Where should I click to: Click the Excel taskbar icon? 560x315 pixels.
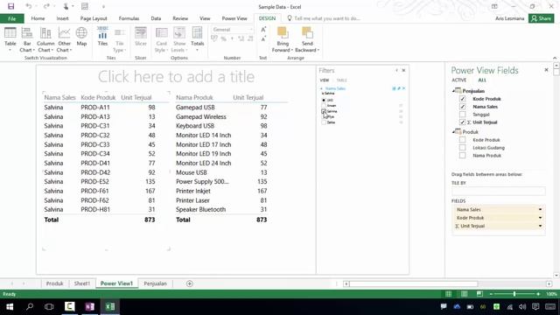[110, 307]
